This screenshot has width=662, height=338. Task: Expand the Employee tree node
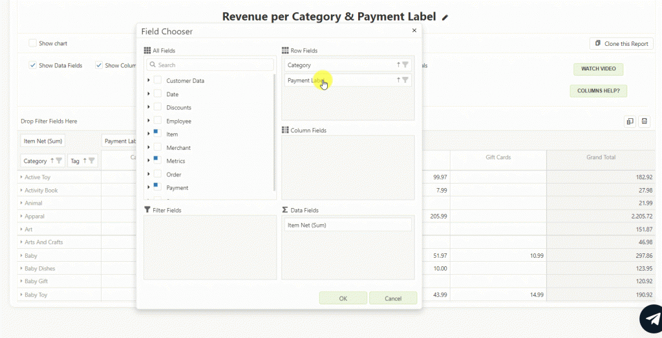(x=149, y=121)
